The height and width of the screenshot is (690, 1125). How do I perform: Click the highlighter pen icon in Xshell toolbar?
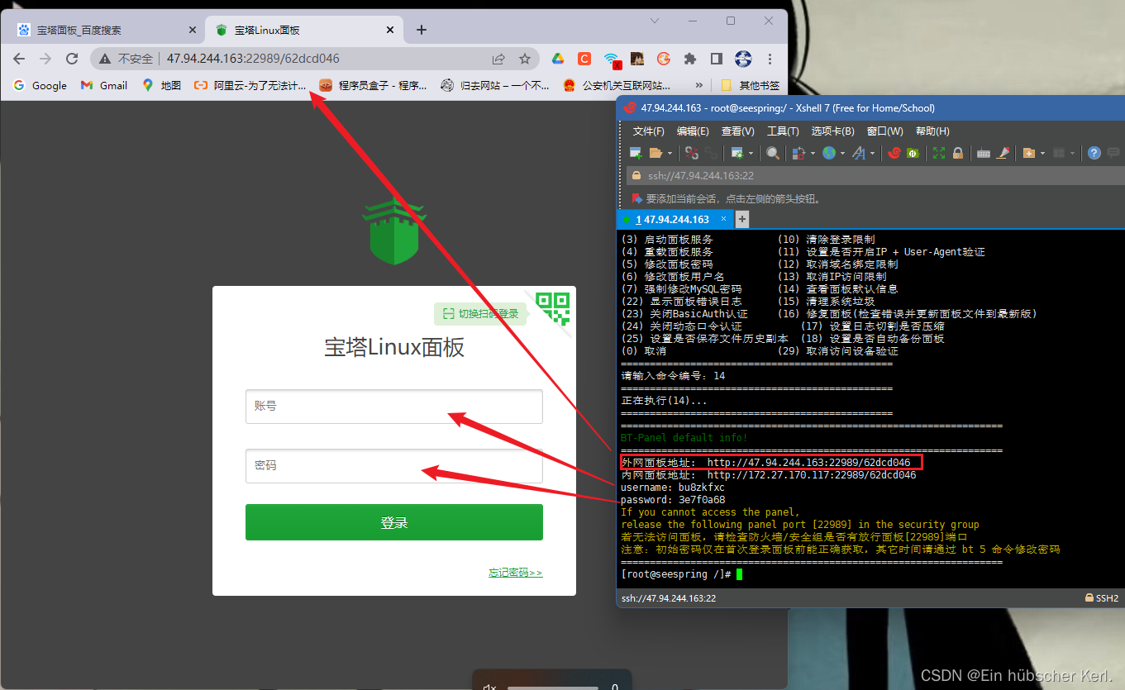pyautogui.click(x=1003, y=153)
